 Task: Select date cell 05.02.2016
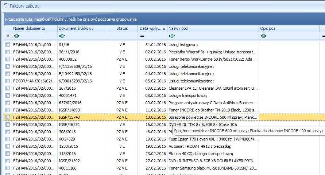(152, 81)
